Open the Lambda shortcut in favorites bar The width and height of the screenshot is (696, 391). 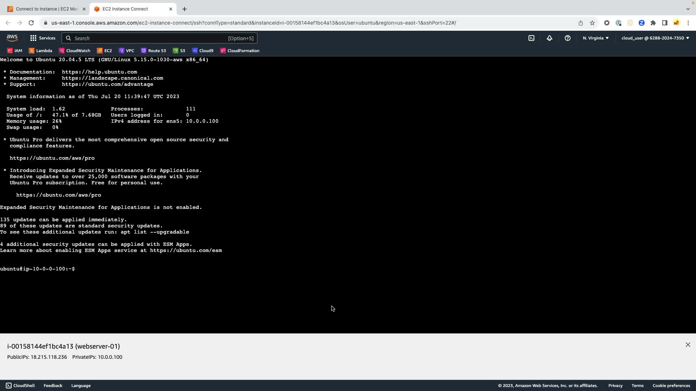click(x=41, y=51)
